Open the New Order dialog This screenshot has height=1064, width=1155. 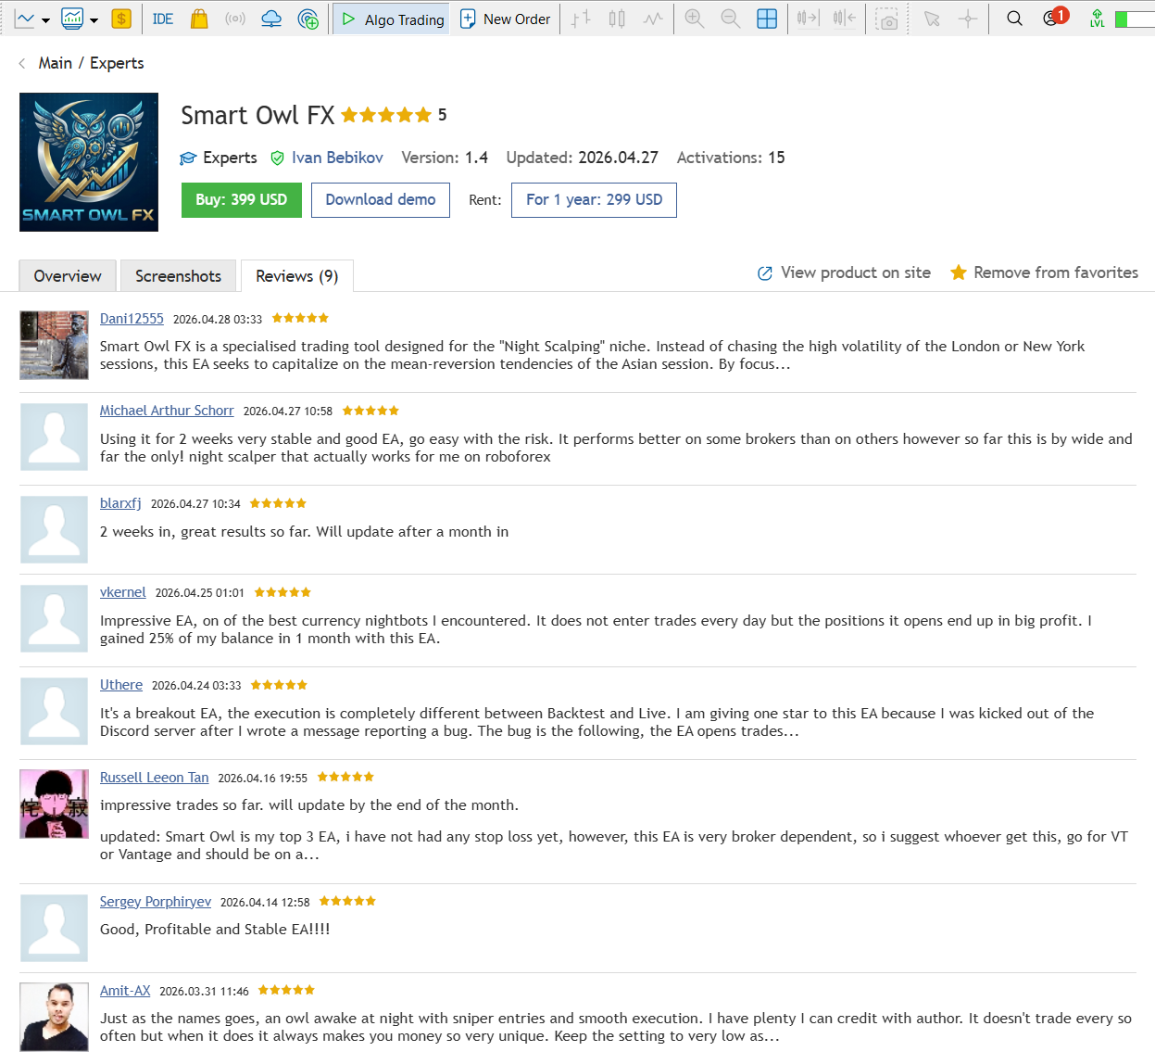pyautogui.click(x=505, y=19)
